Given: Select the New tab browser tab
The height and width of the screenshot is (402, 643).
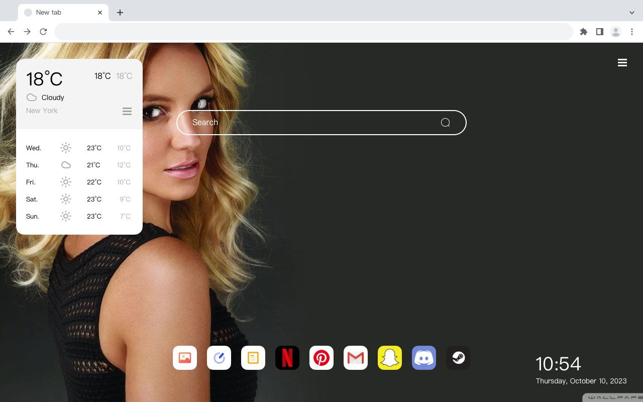Looking at the screenshot, I should (63, 12).
